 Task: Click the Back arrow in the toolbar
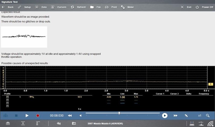point(8,7)
